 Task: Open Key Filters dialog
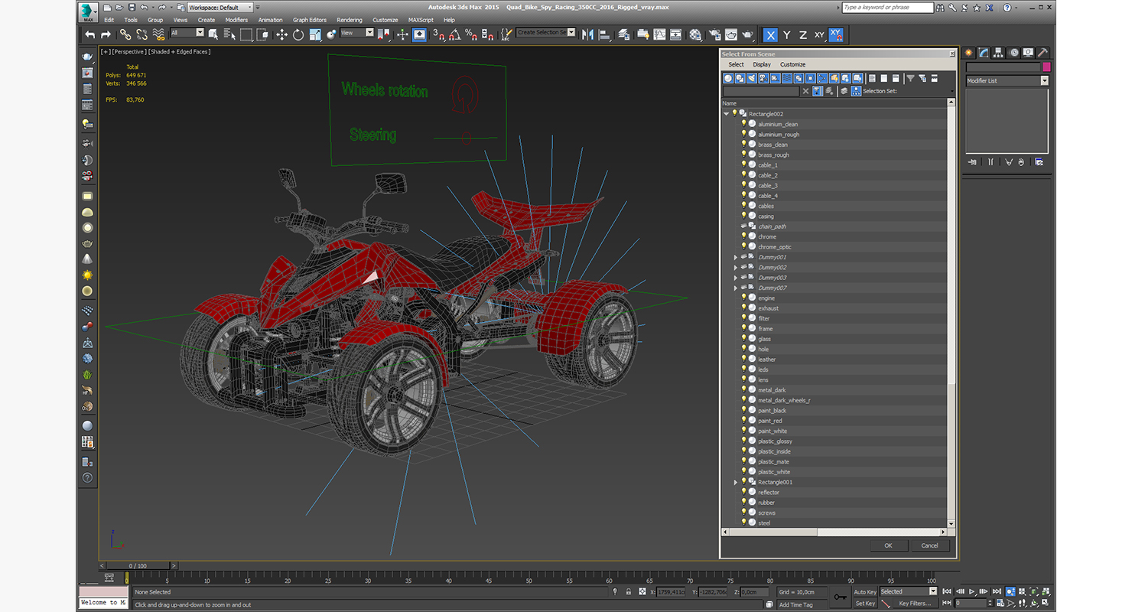click(x=915, y=604)
